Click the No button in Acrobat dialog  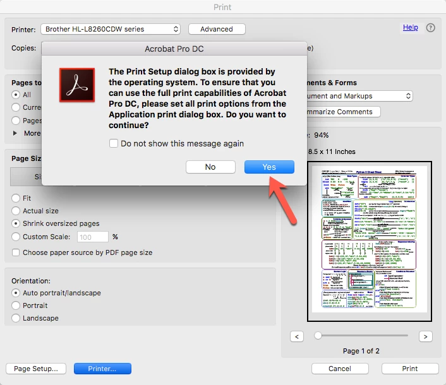[x=210, y=167]
